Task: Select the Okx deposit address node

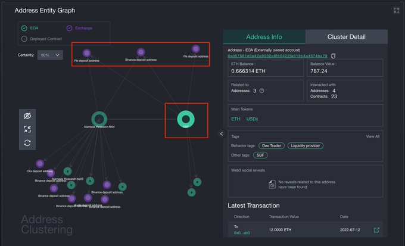Action: coord(40,164)
